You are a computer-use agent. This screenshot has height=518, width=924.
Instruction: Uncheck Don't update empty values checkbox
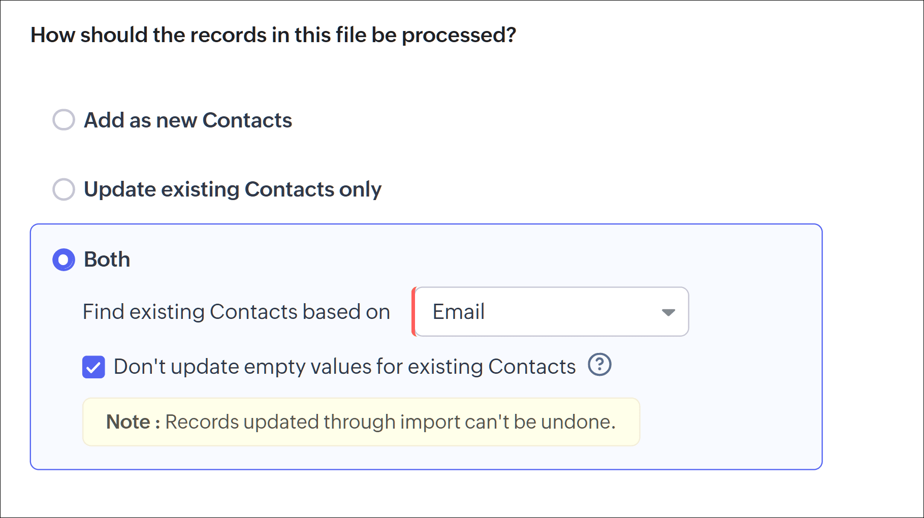tap(93, 367)
